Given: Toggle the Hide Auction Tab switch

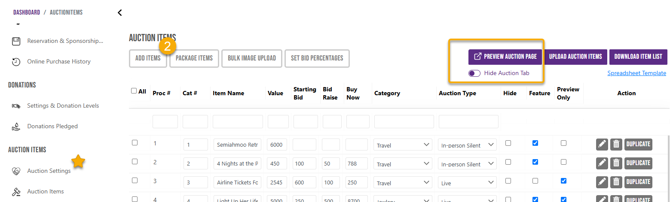Looking at the screenshot, I should point(474,73).
